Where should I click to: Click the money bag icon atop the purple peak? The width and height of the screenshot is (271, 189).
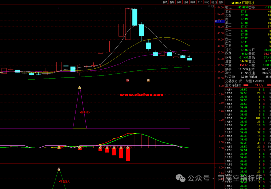click(80, 87)
